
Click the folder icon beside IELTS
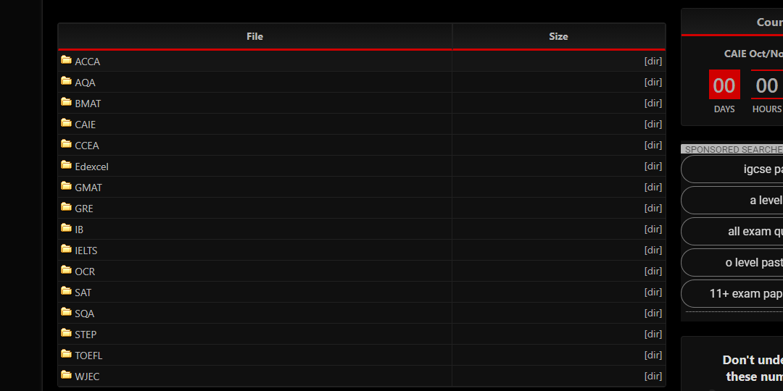tap(67, 248)
